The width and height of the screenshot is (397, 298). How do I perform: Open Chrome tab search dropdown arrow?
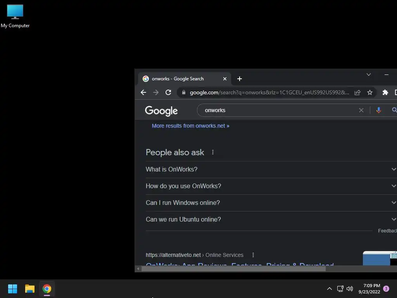[x=369, y=74]
